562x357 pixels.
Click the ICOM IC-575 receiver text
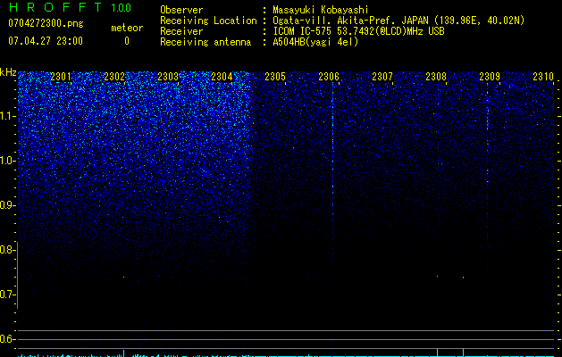pos(358,31)
